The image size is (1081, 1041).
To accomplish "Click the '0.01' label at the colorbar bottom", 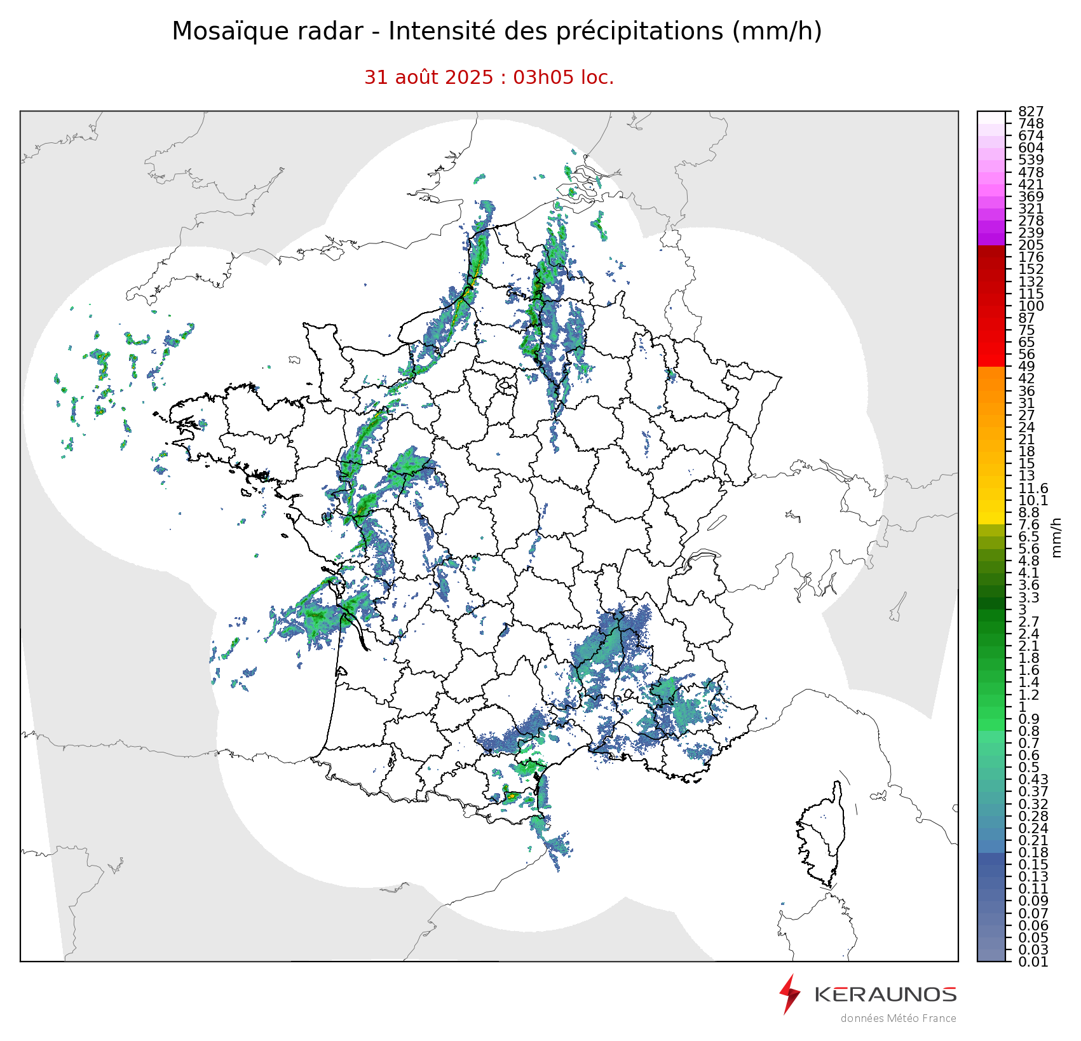I will [x=1033, y=962].
